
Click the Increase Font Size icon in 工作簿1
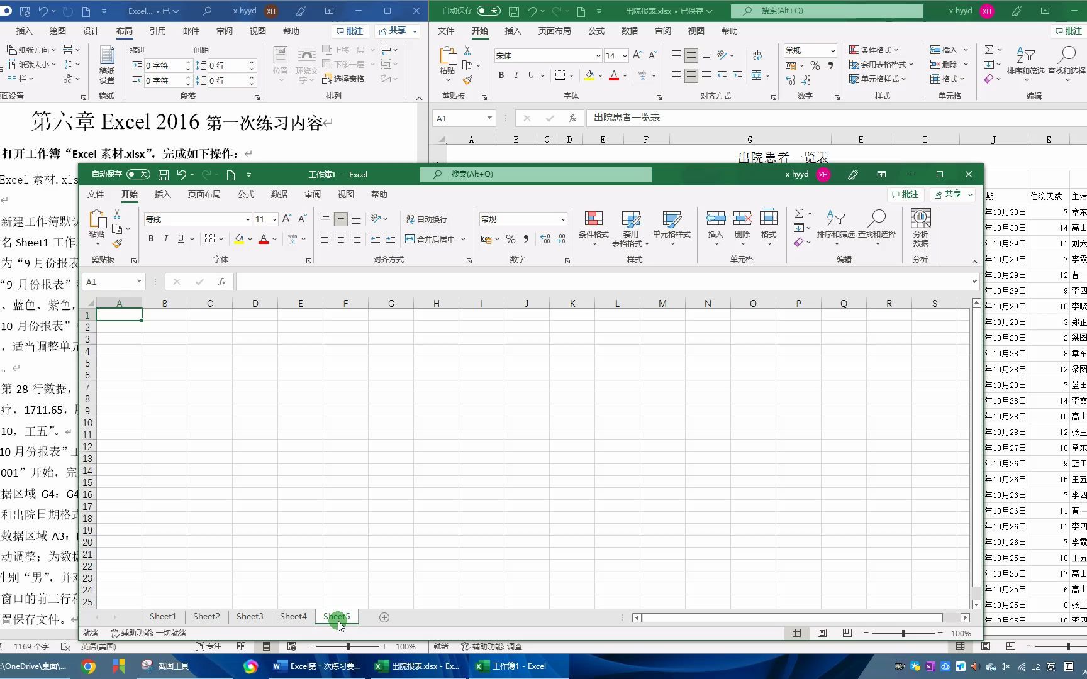287,219
